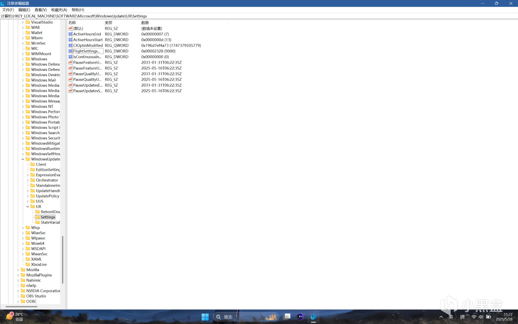
Task: Open the round dark face app on taskbar
Action: (x=300, y=317)
